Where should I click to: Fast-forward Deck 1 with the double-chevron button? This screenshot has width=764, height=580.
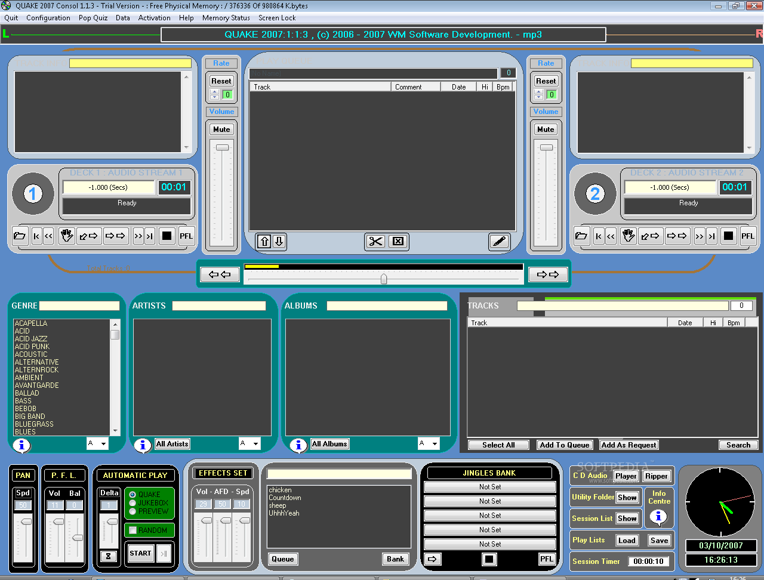[138, 236]
